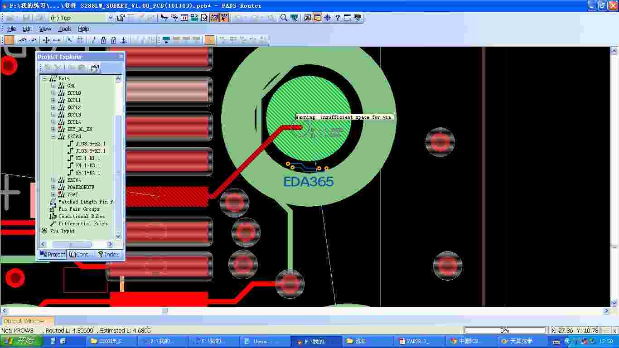
Task: Open the therm taskbar button
Action: (264, 341)
